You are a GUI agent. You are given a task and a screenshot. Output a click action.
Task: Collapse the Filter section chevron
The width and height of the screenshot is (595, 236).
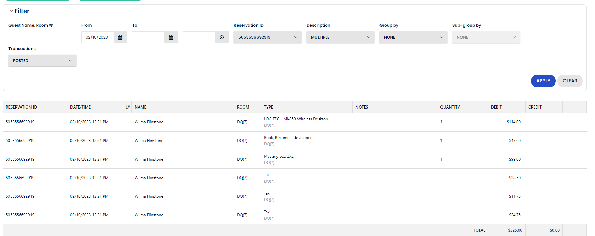pyautogui.click(x=12, y=11)
